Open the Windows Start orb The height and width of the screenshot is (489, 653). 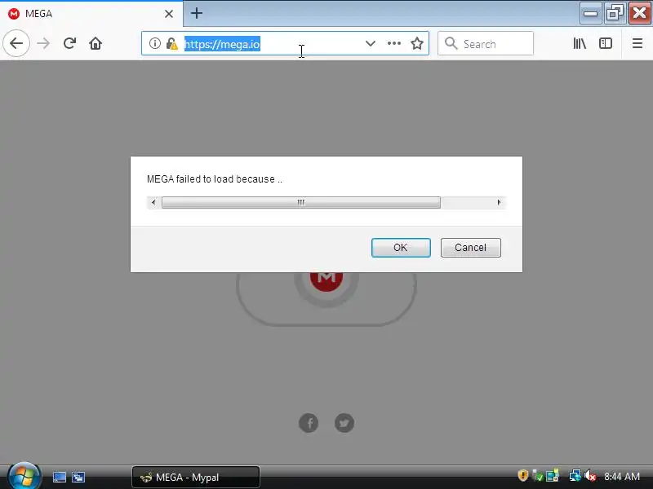click(24, 476)
